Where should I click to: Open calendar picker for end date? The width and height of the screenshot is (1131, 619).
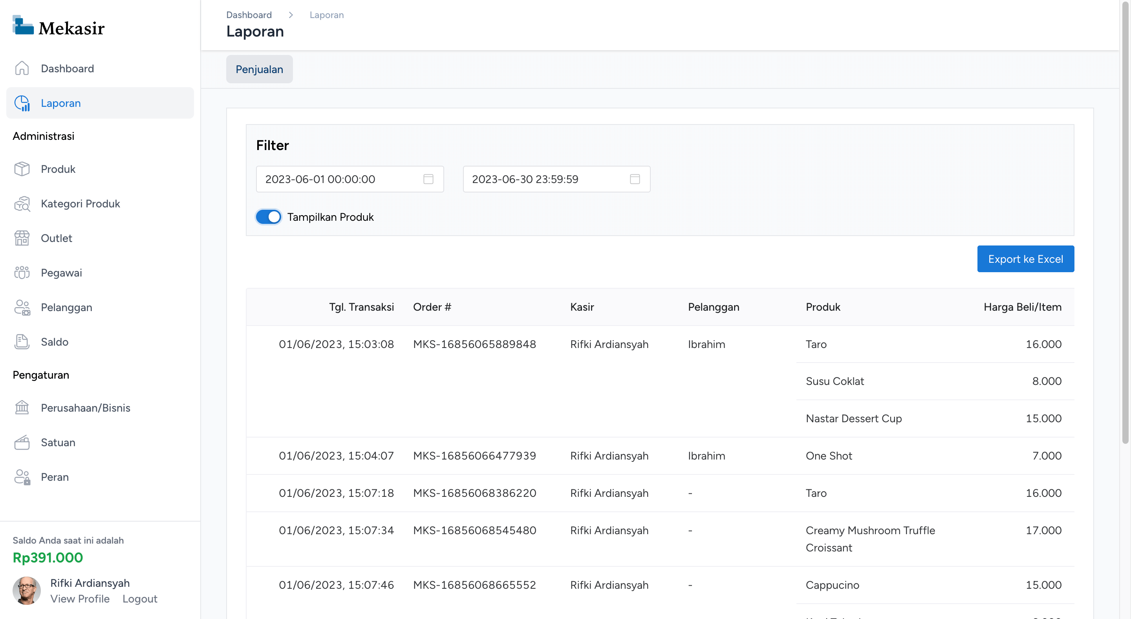pos(635,179)
